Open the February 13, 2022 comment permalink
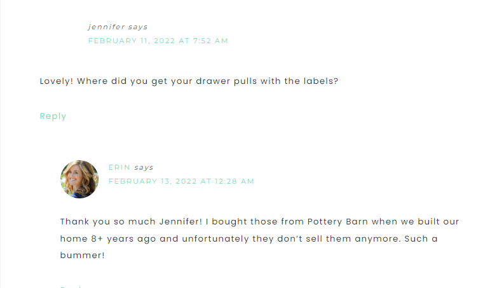Viewport: 497px width, 288px height. 181,181
